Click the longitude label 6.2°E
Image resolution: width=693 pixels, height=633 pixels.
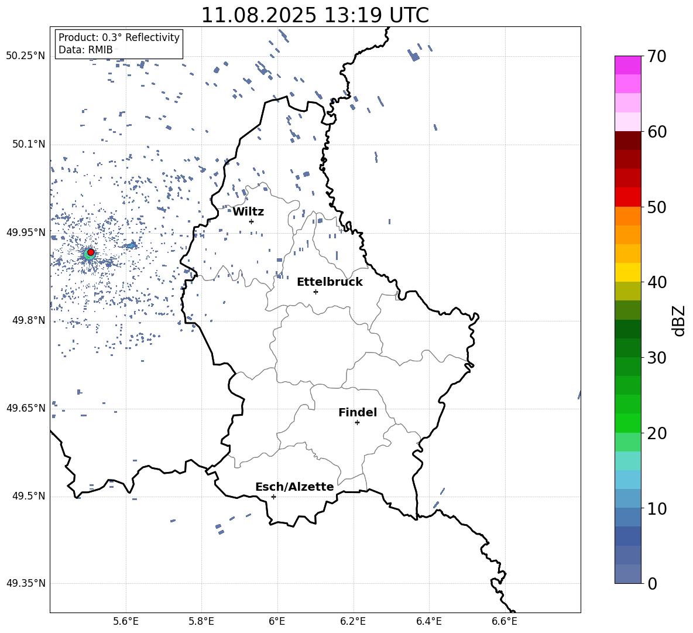[x=353, y=621]
